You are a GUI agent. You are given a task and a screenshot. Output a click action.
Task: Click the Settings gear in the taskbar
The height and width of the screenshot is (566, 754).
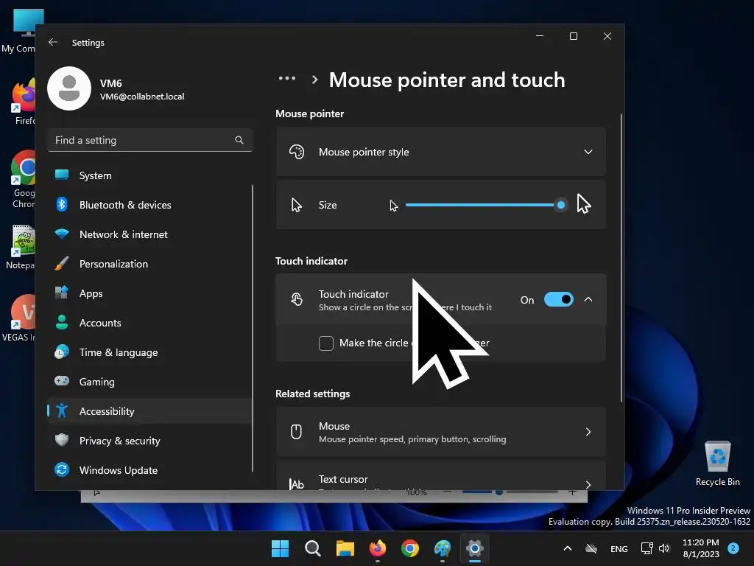point(475,548)
